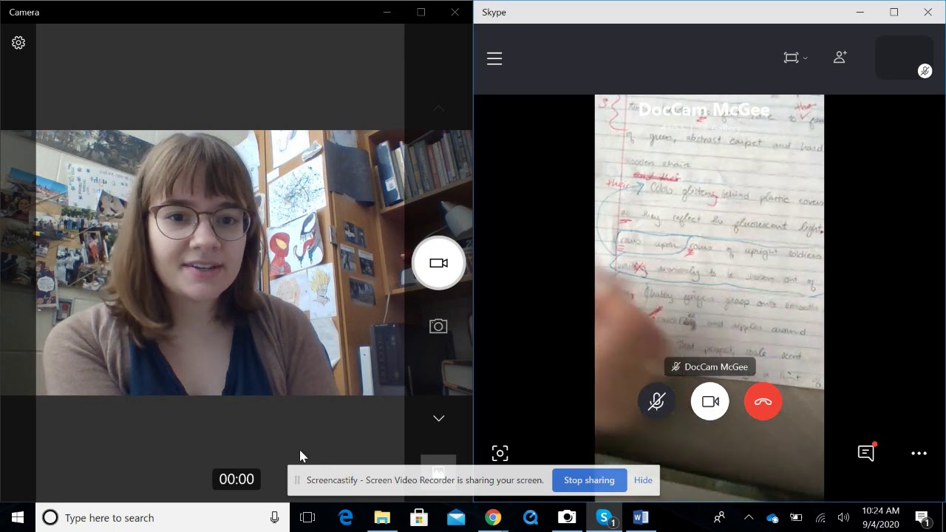946x532 pixels.
Task: Switch to Camera app in taskbar
Action: pos(567,518)
